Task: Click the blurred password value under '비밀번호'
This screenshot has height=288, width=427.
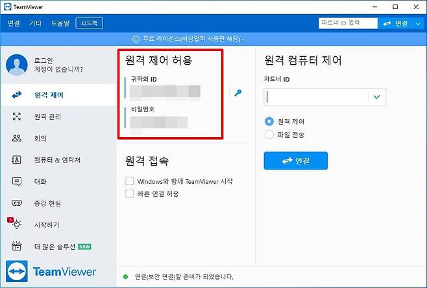Action: point(159,122)
